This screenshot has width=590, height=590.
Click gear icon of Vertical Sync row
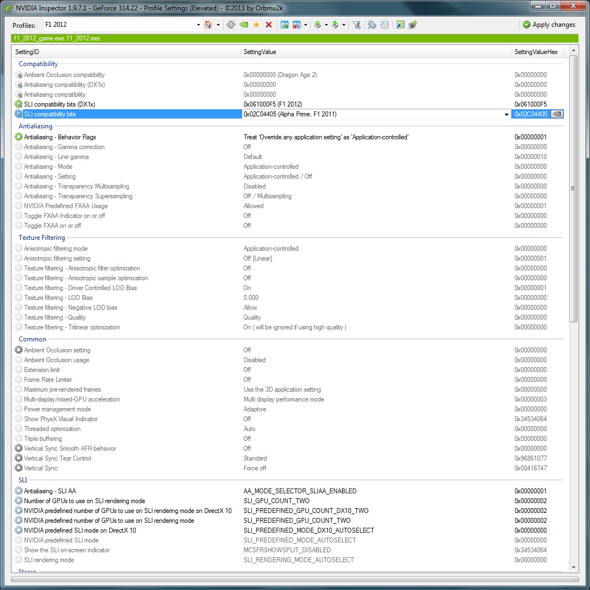click(19, 468)
